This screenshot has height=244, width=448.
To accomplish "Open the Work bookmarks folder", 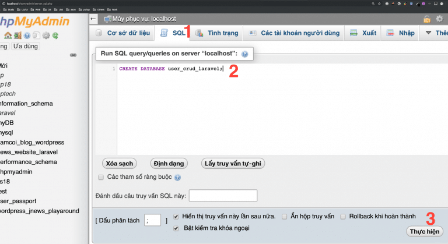I will click(x=113, y=9).
